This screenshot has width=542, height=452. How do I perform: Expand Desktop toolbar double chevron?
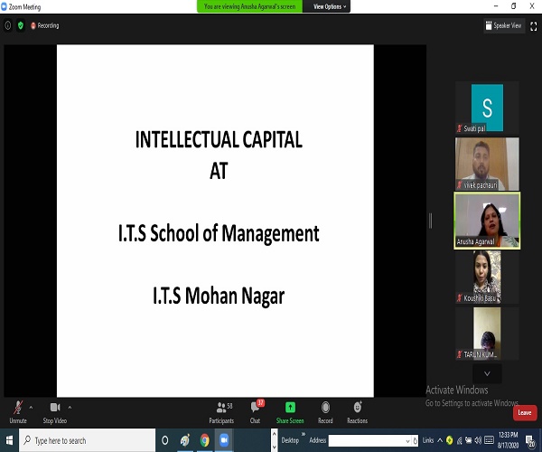pos(304,434)
